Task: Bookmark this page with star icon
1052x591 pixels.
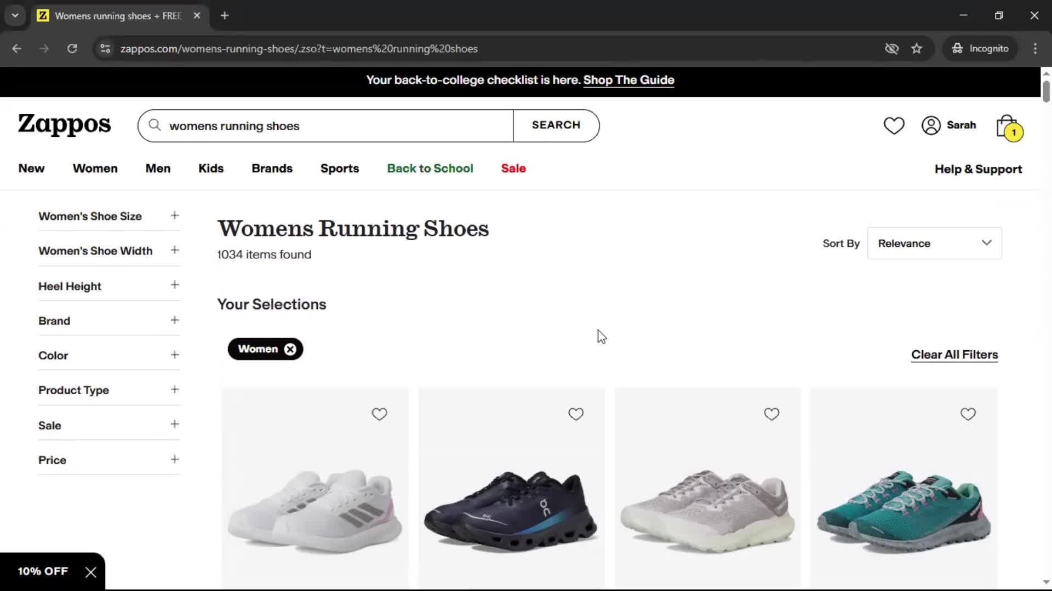Action: (917, 49)
